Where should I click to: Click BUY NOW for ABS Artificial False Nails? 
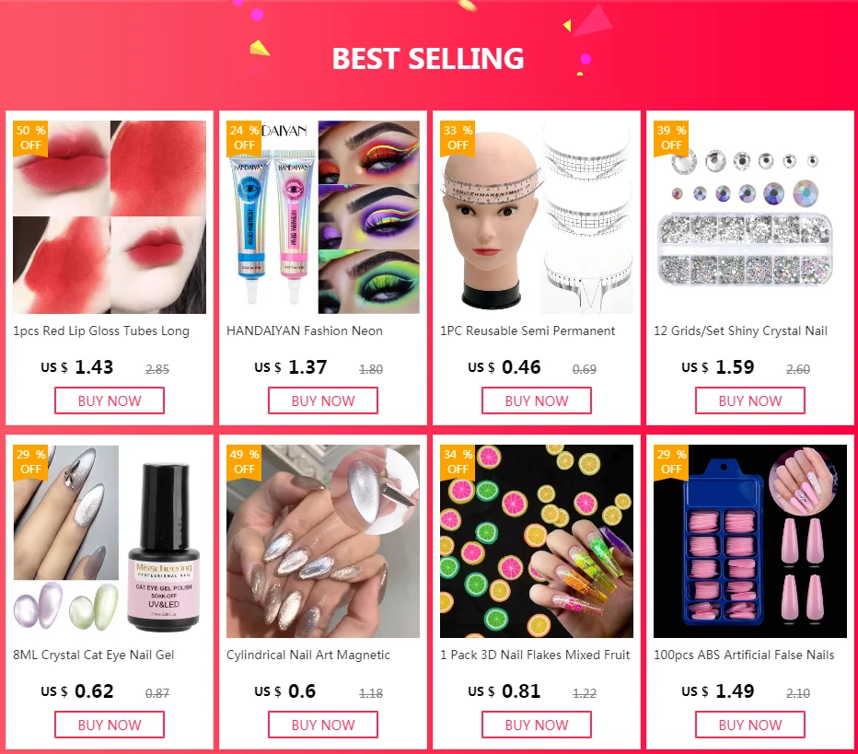[750, 725]
